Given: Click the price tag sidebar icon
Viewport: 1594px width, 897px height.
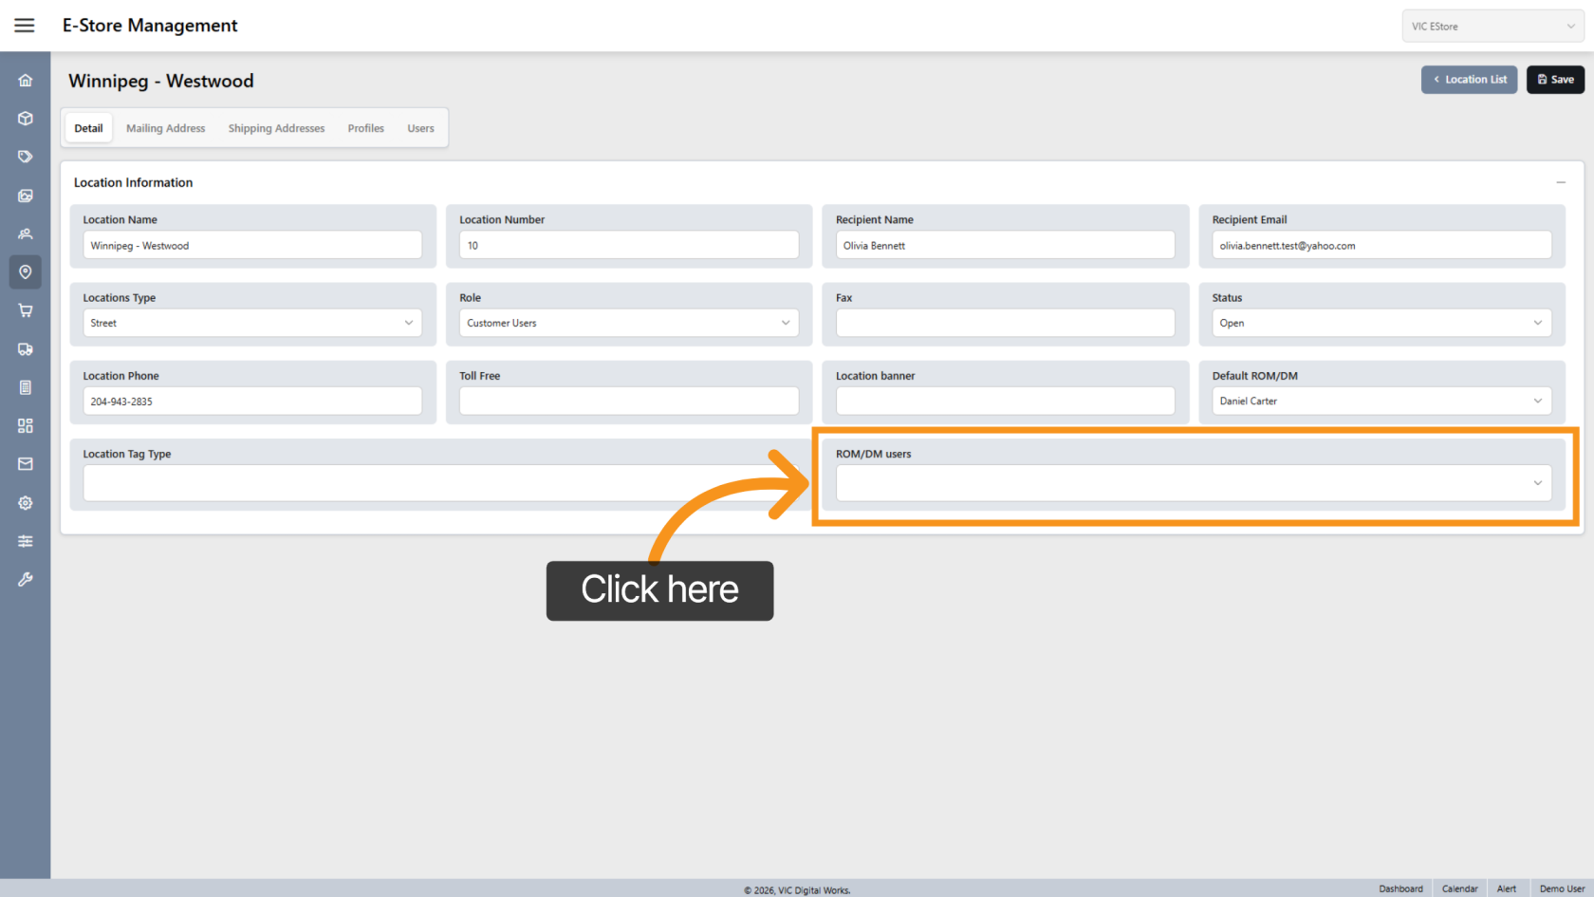Looking at the screenshot, I should tap(26, 157).
